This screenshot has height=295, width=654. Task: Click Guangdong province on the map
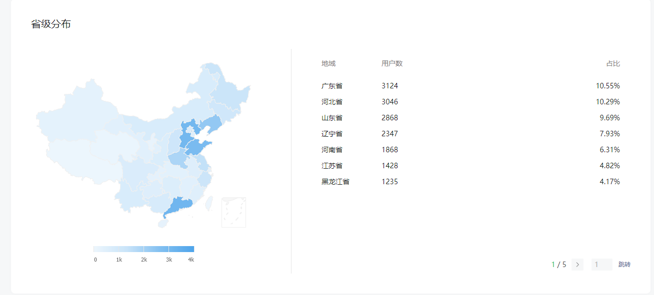point(178,206)
